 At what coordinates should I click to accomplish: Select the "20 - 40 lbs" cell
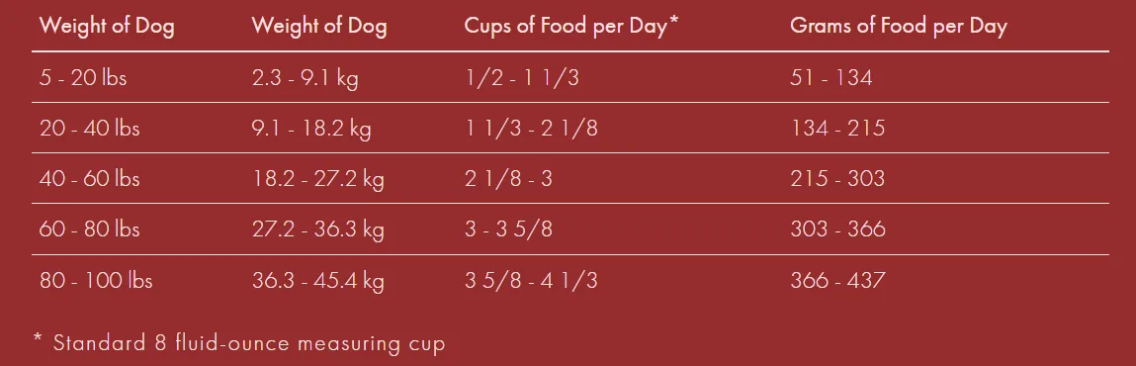(x=89, y=129)
